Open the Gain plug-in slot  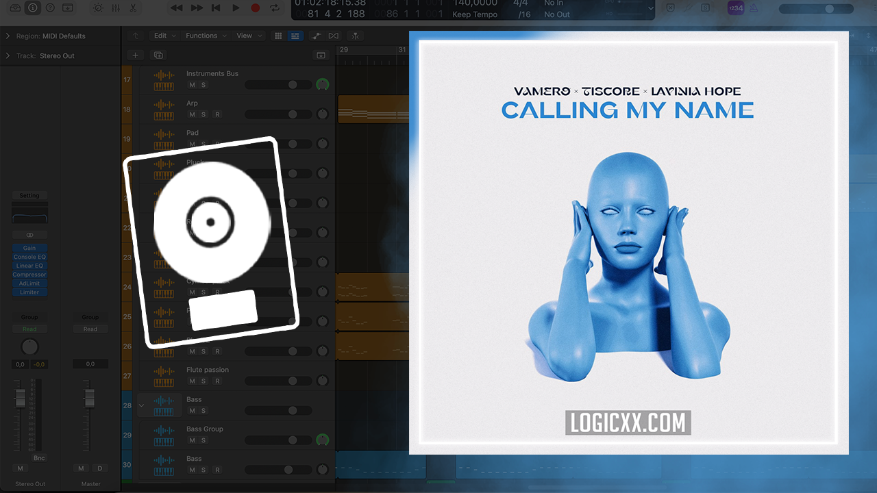(x=29, y=249)
